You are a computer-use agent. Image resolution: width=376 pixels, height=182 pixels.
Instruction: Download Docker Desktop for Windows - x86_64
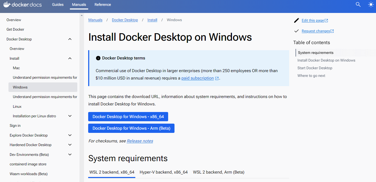pos(128,117)
